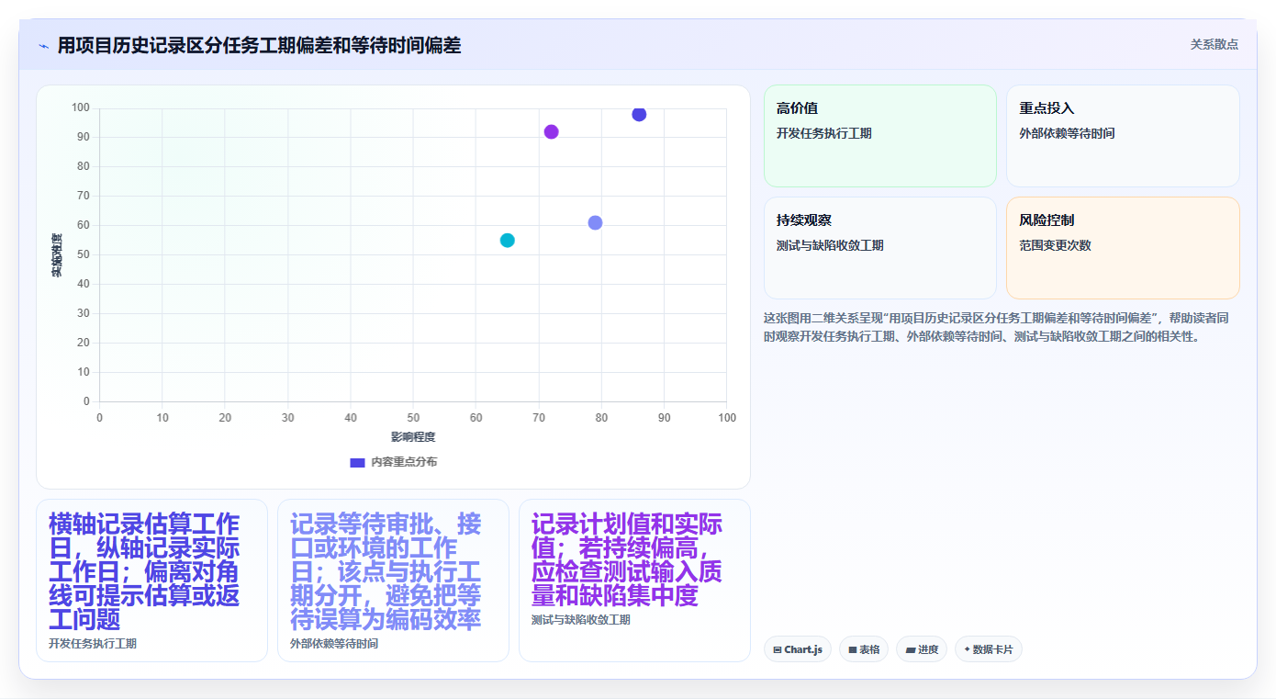Select the purple scatter point near 92

(x=551, y=131)
